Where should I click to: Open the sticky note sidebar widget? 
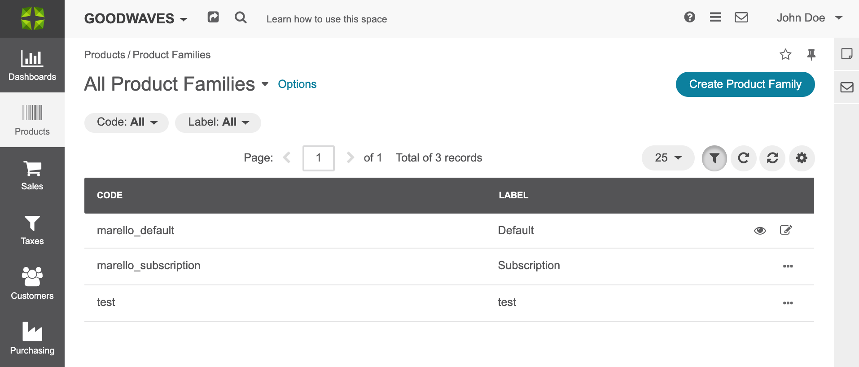847,54
